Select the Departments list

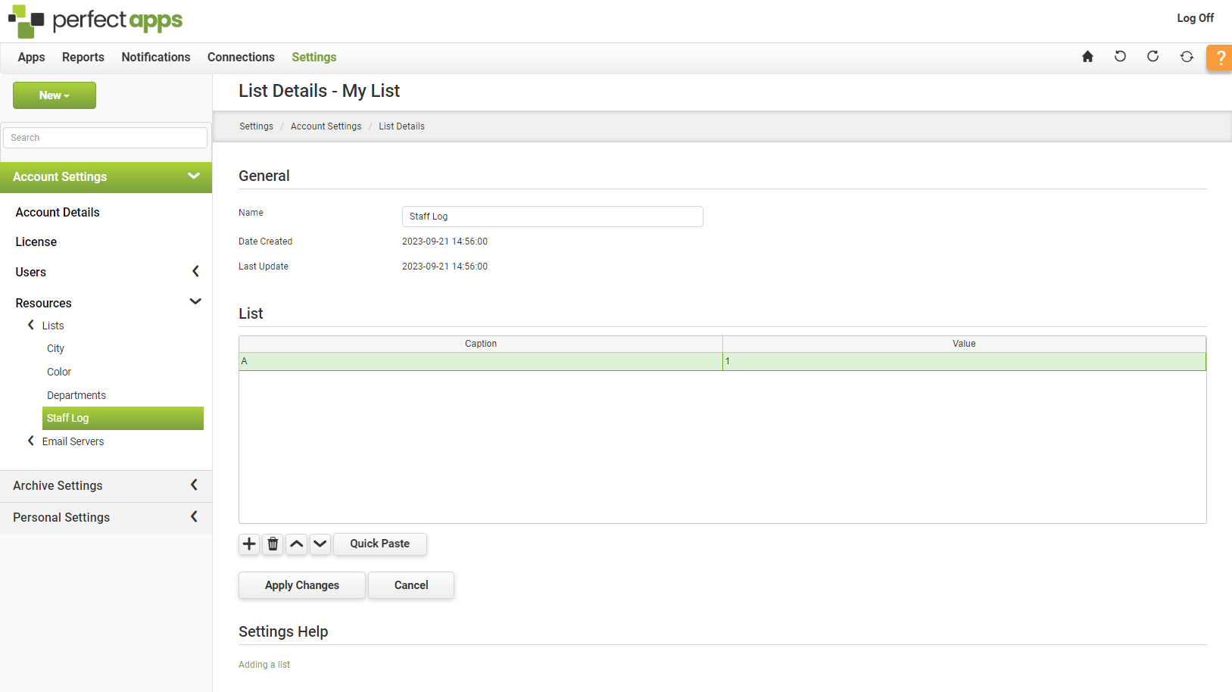pos(76,395)
